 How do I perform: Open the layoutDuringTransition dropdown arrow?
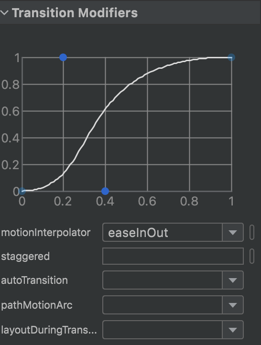point(233,330)
